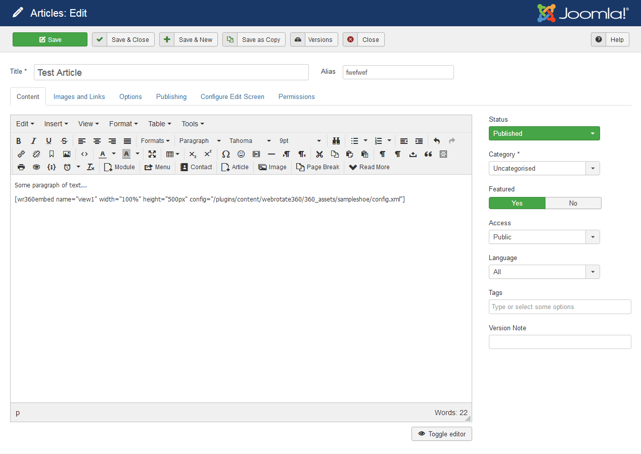The width and height of the screenshot is (641, 454).
Task: Open the text color picker arrow
Action: click(114, 154)
